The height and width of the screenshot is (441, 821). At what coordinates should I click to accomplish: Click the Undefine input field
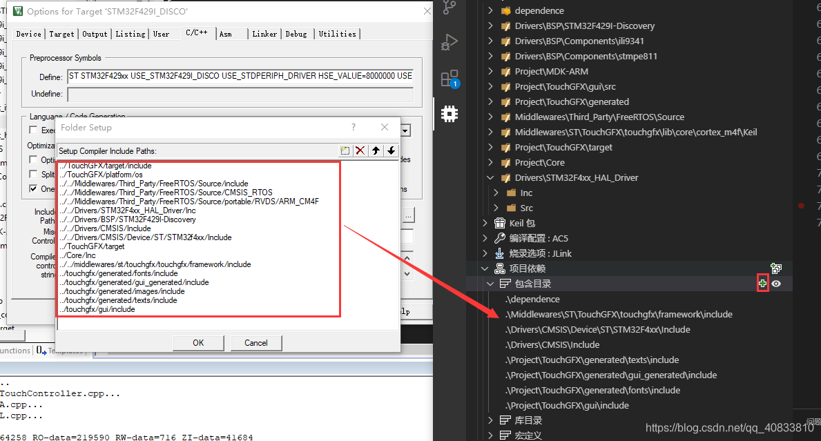tap(240, 94)
